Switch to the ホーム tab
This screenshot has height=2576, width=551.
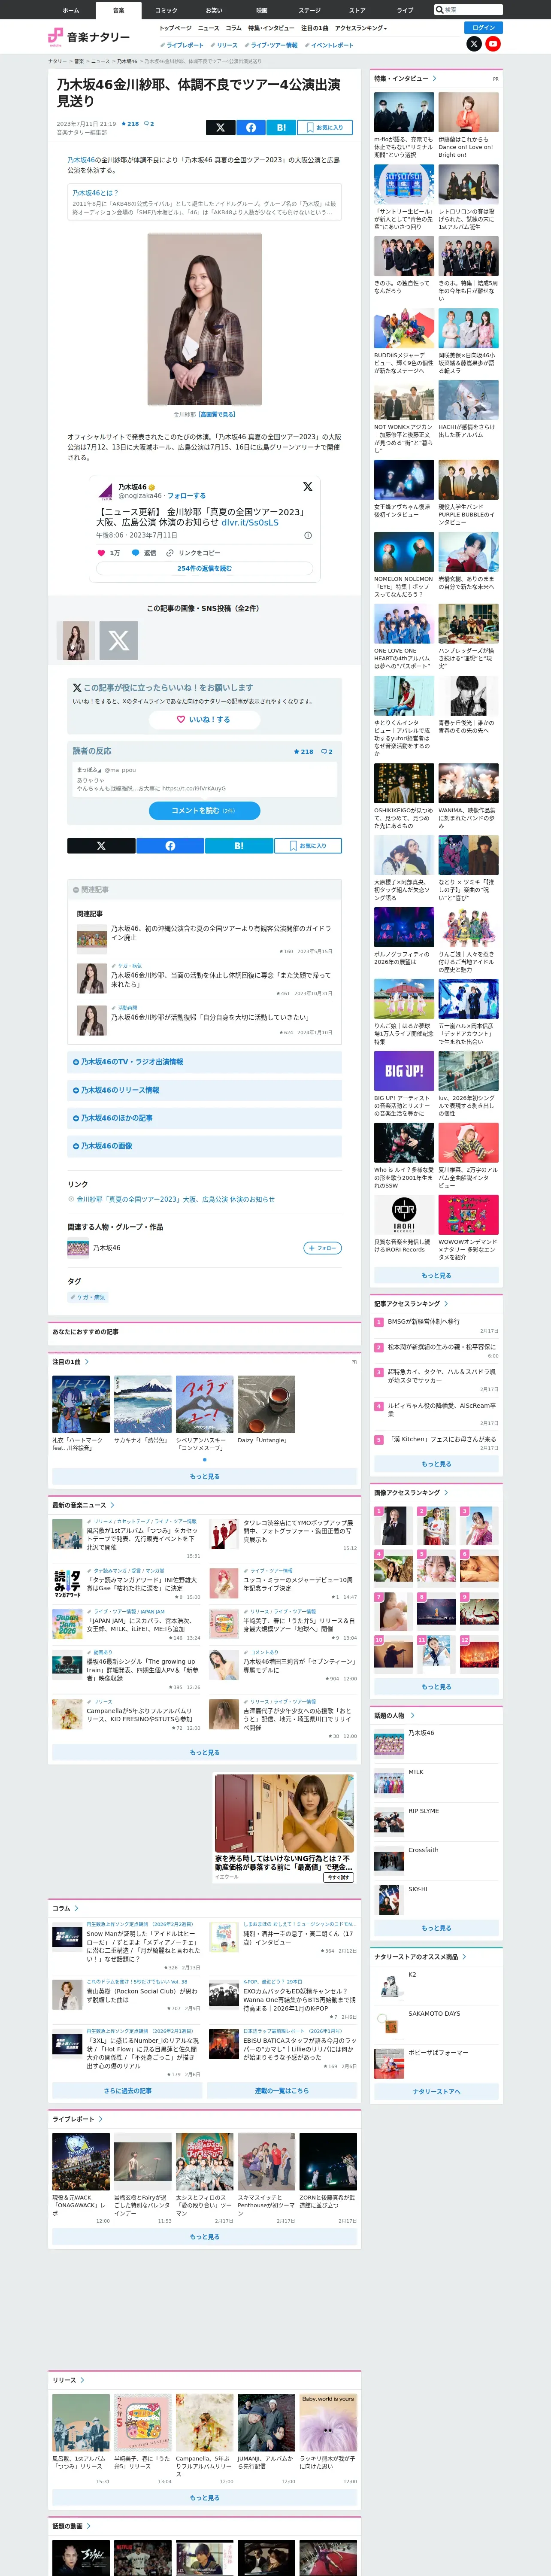(71, 10)
